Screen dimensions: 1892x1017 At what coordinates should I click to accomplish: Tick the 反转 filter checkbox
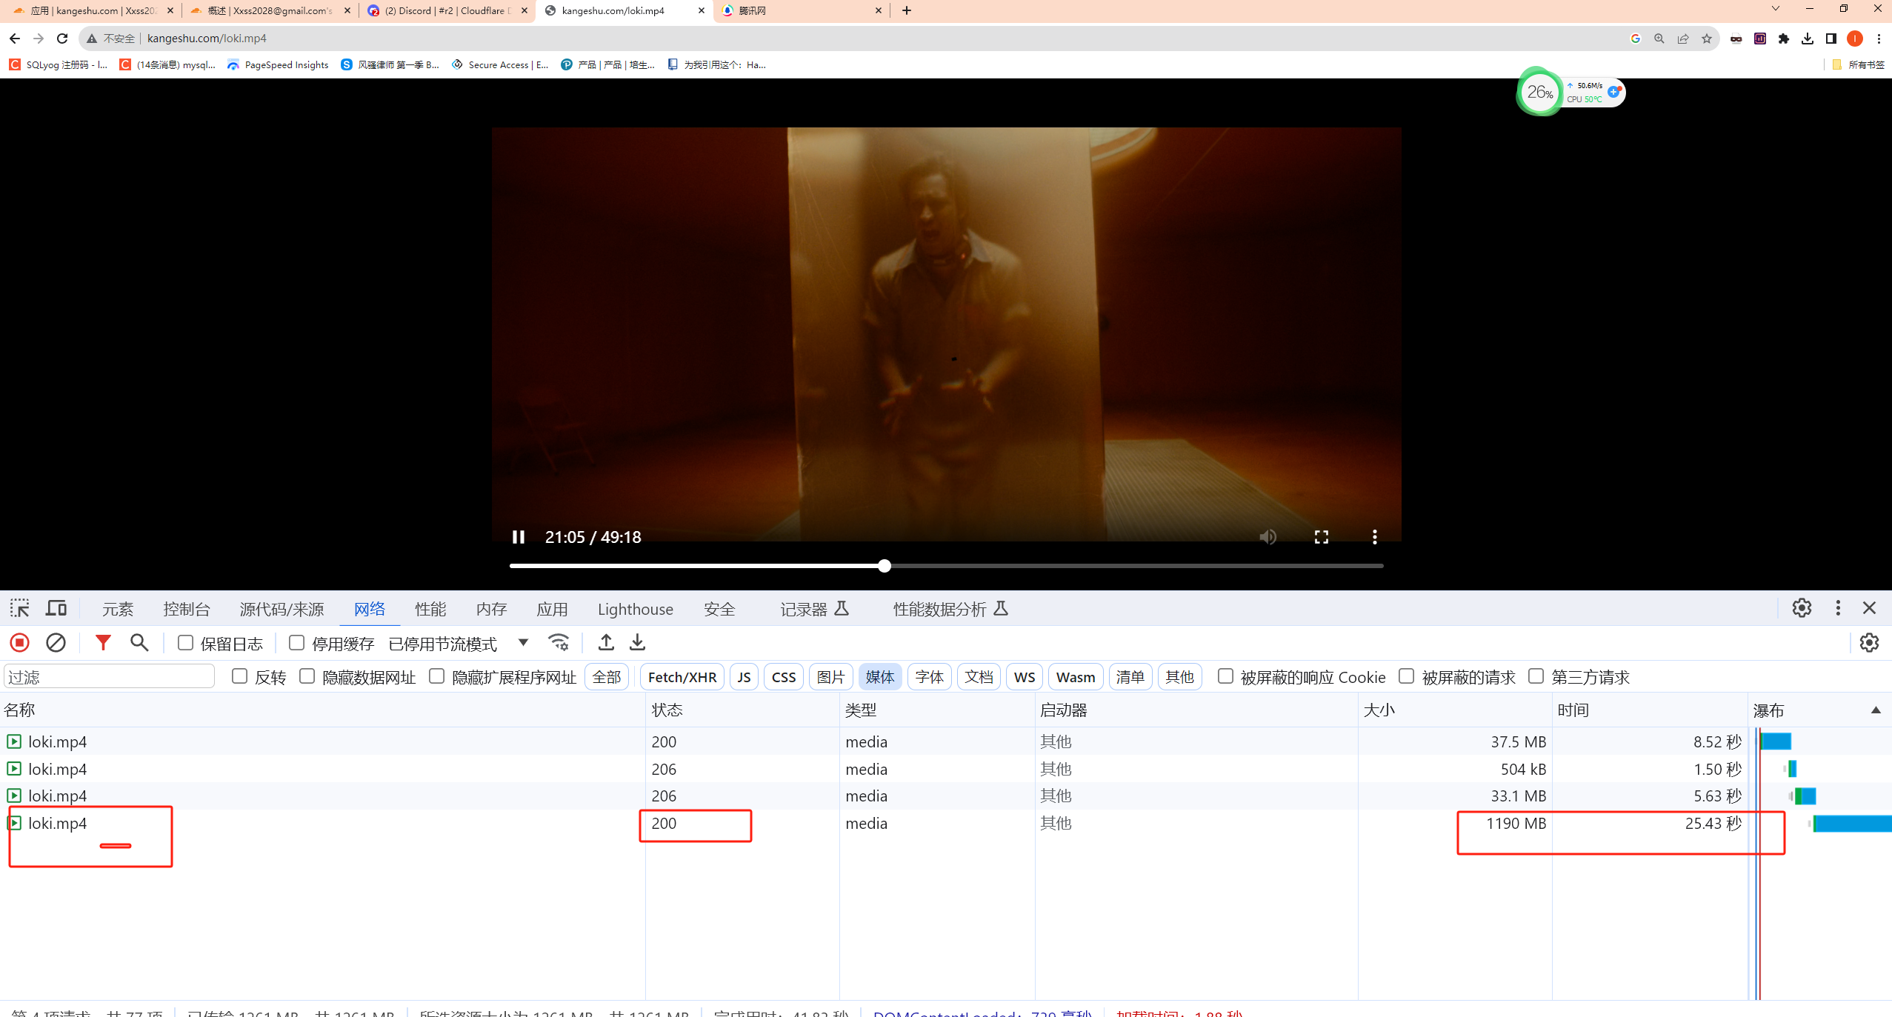click(x=239, y=676)
